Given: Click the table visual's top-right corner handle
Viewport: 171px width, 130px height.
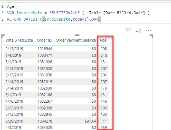Looking at the screenshot, I should click(x=151, y=36).
